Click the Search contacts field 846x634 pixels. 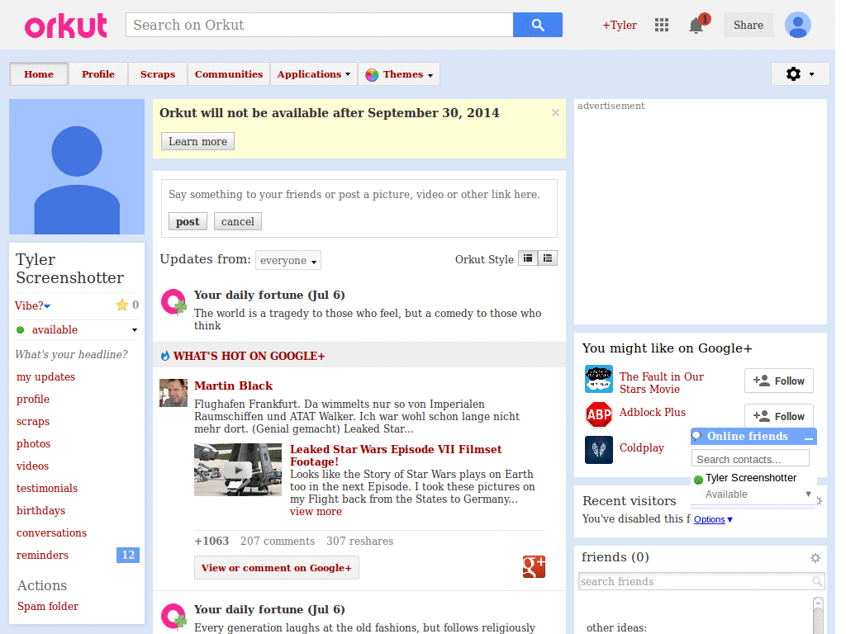[750, 459]
